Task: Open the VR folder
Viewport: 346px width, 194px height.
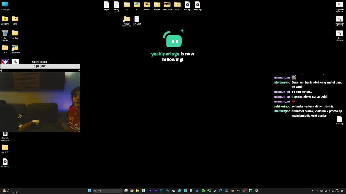Action: [127, 6]
